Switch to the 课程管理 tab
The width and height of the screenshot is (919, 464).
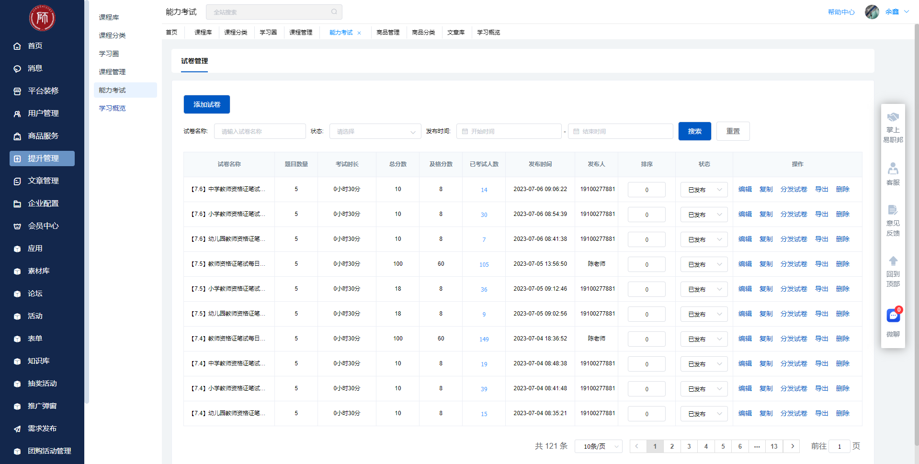301,33
